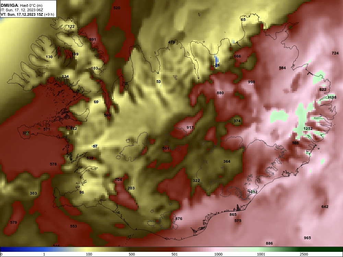Click the 1000 tick on the legend

click(218, 254)
